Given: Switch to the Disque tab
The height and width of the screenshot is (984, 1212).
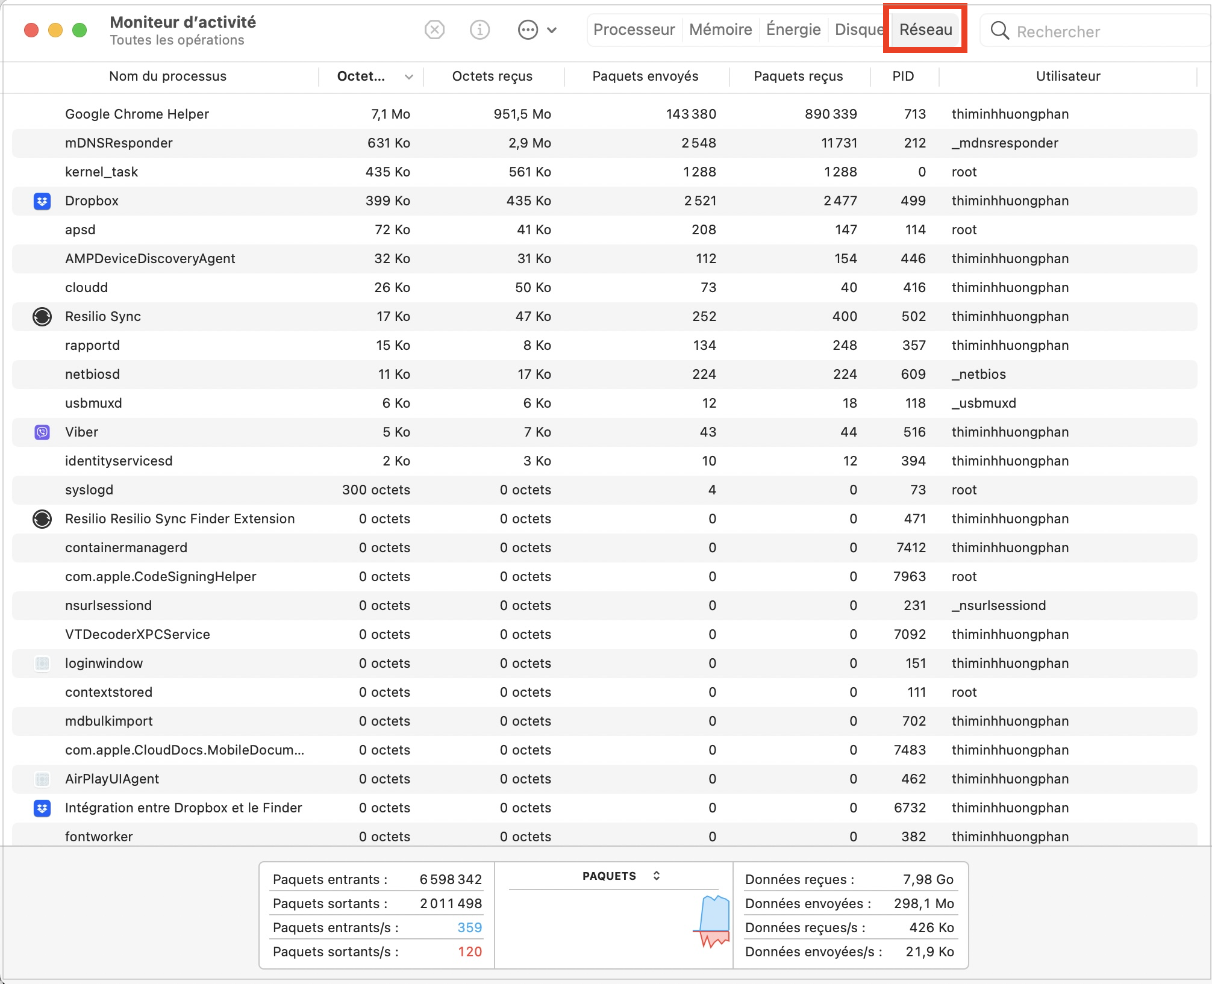Looking at the screenshot, I should coord(859,30).
